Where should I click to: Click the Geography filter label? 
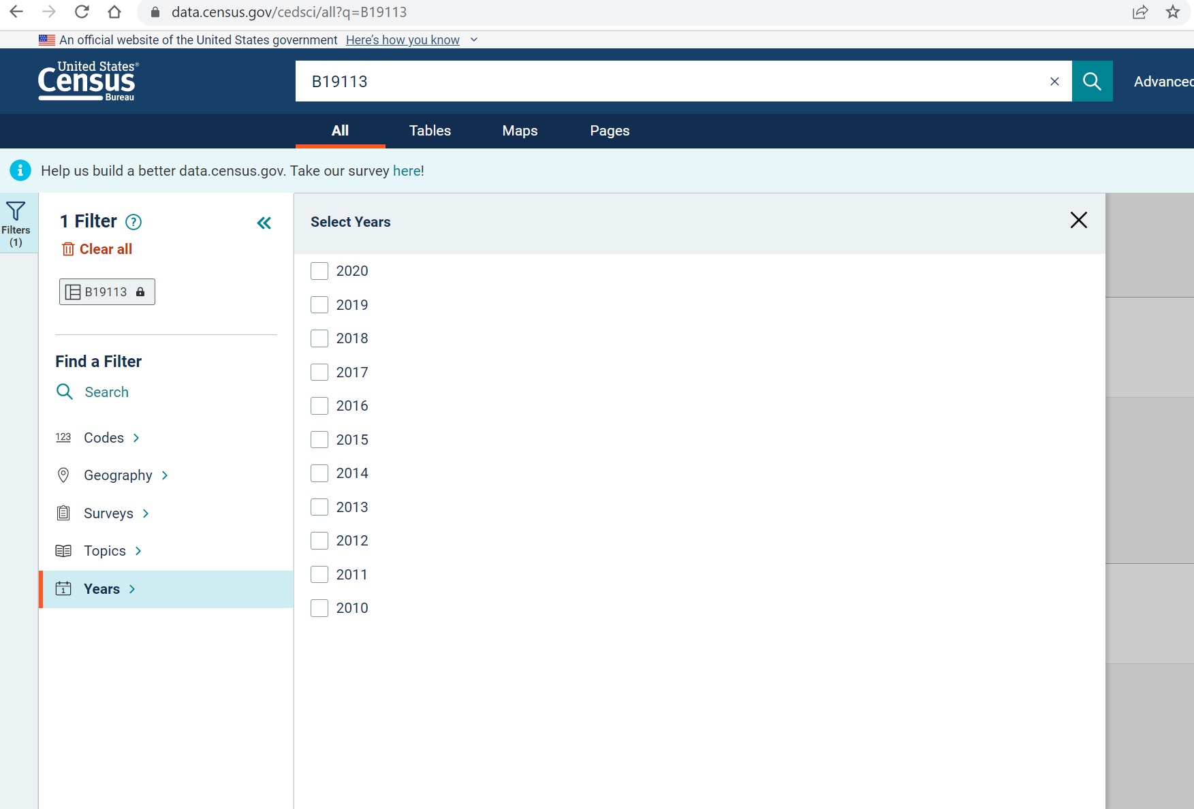(118, 475)
